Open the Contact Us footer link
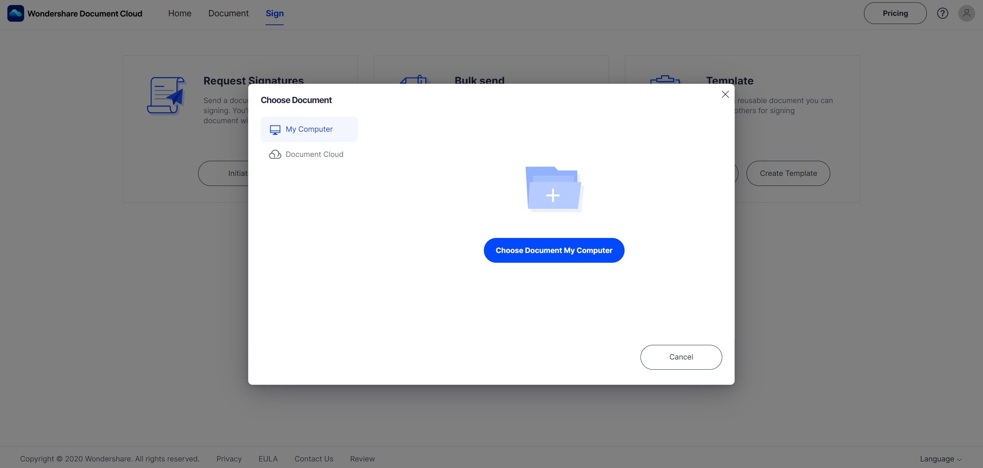Image resolution: width=983 pixels, height=468 pixels. click(x=314, y=459)
